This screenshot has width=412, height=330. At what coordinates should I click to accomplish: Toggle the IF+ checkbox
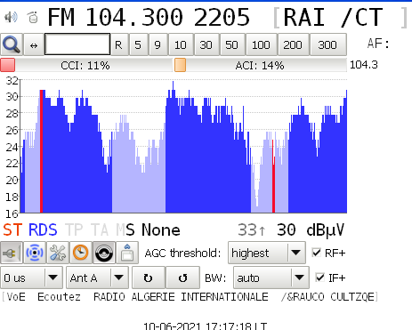(x=319, y=278)
